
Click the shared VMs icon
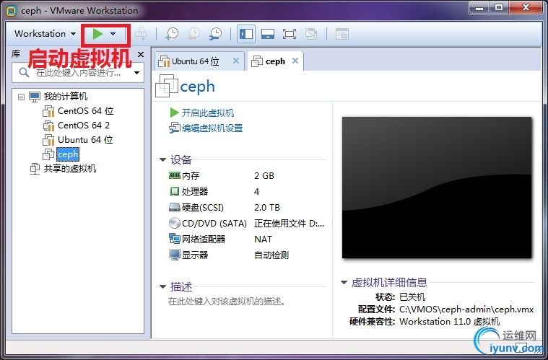tap(35, 169)
